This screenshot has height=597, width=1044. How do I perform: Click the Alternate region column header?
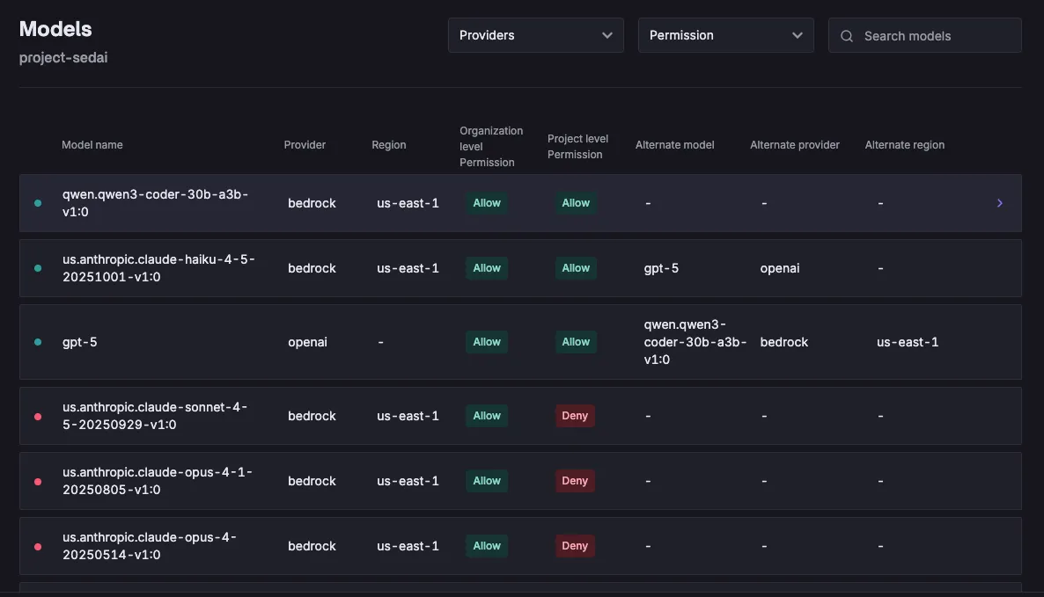(x=904, y=145)
